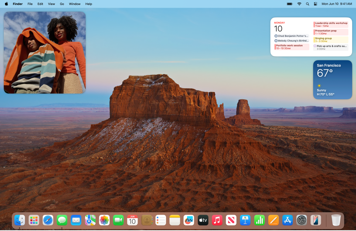Launch Mail from the Dock
This screenshot has width=356, height=231.
(76, 220)
